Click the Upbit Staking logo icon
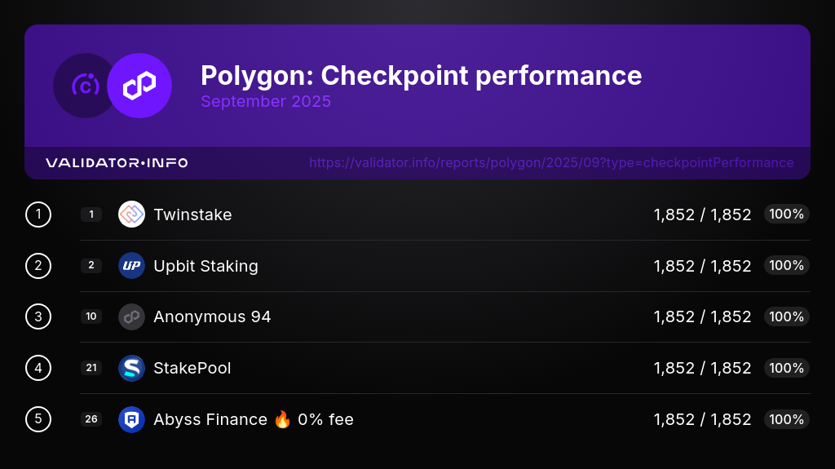 tap(131, 266)
